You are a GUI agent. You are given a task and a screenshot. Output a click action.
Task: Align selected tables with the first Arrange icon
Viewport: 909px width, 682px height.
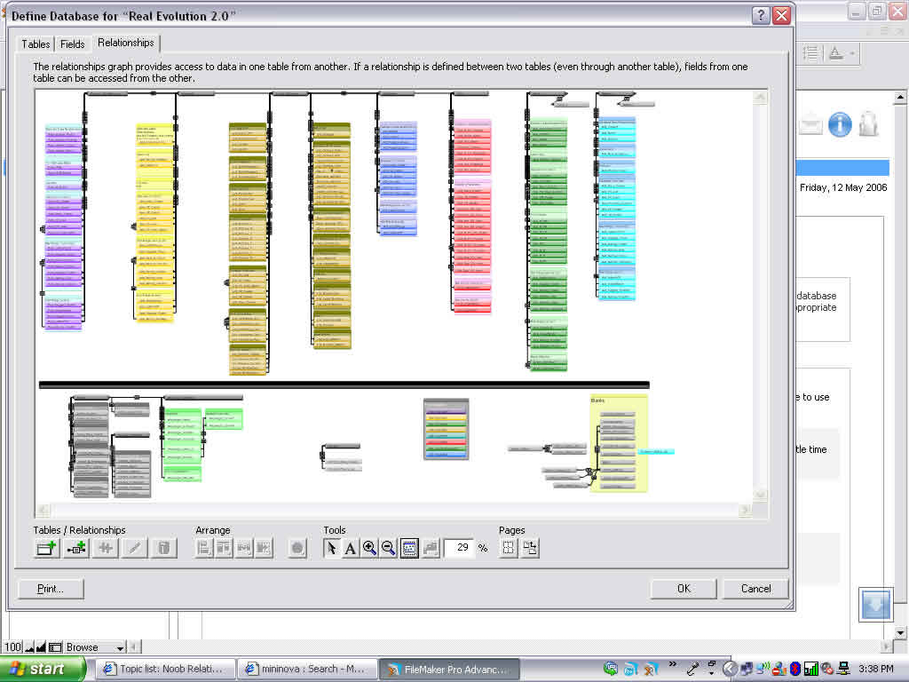point(203,547)
